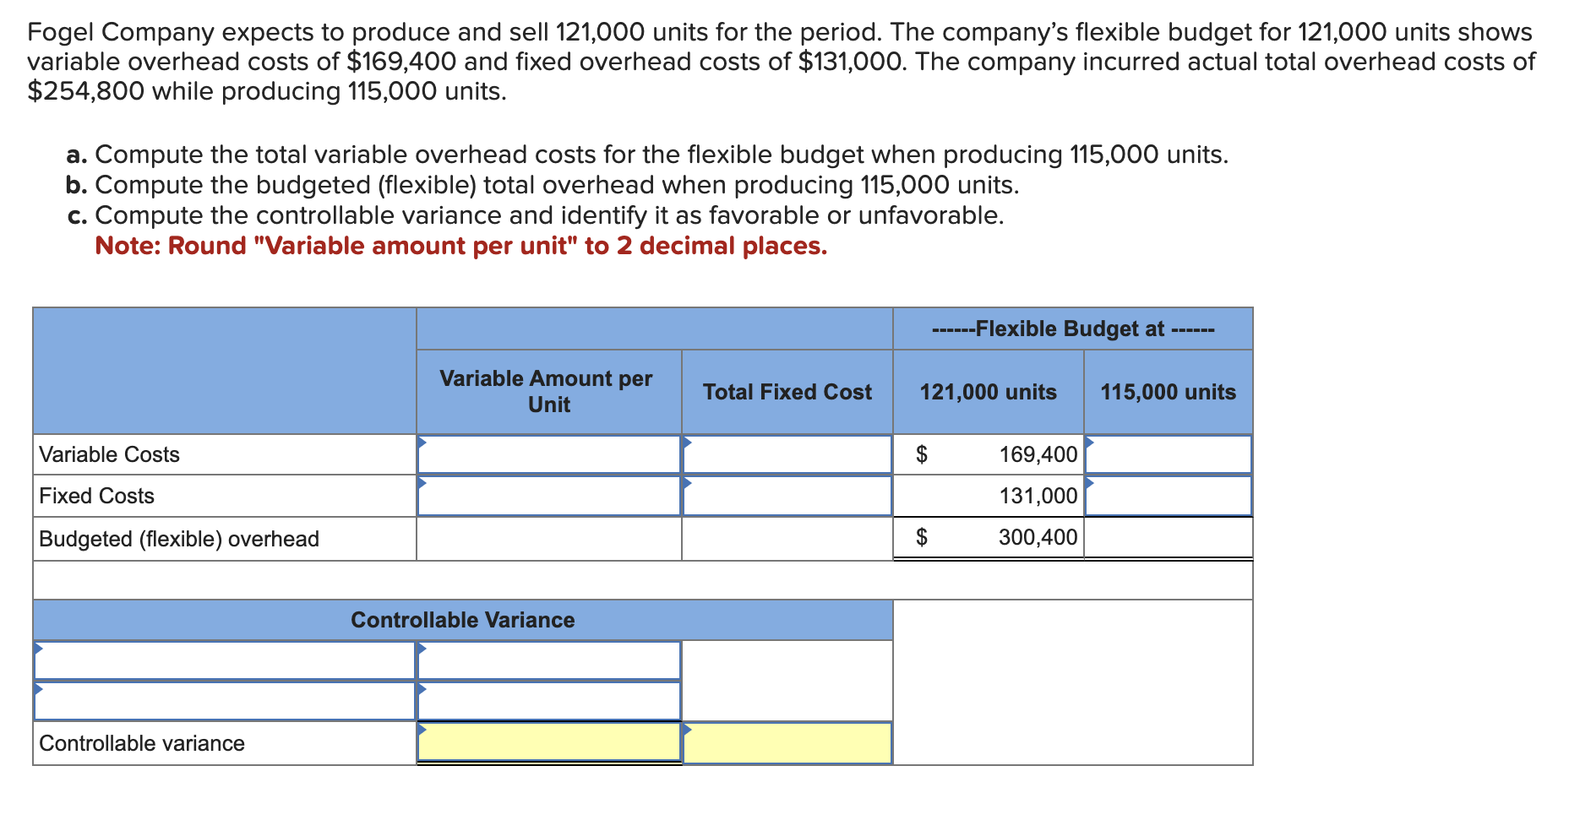Click the Fixed Costs row label
This screenshot has height=831, width=1580.
pyautogui.click(x=97, y=496)
